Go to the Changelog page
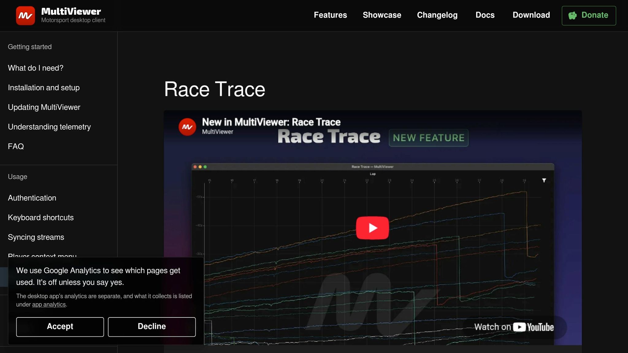Viewport: 628px width, 353px height. (x=437, y=15)
